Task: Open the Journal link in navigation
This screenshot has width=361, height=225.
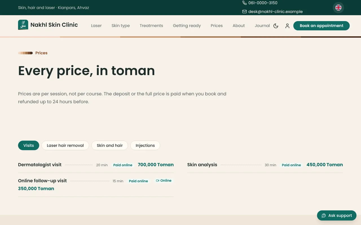Action: 262,26
